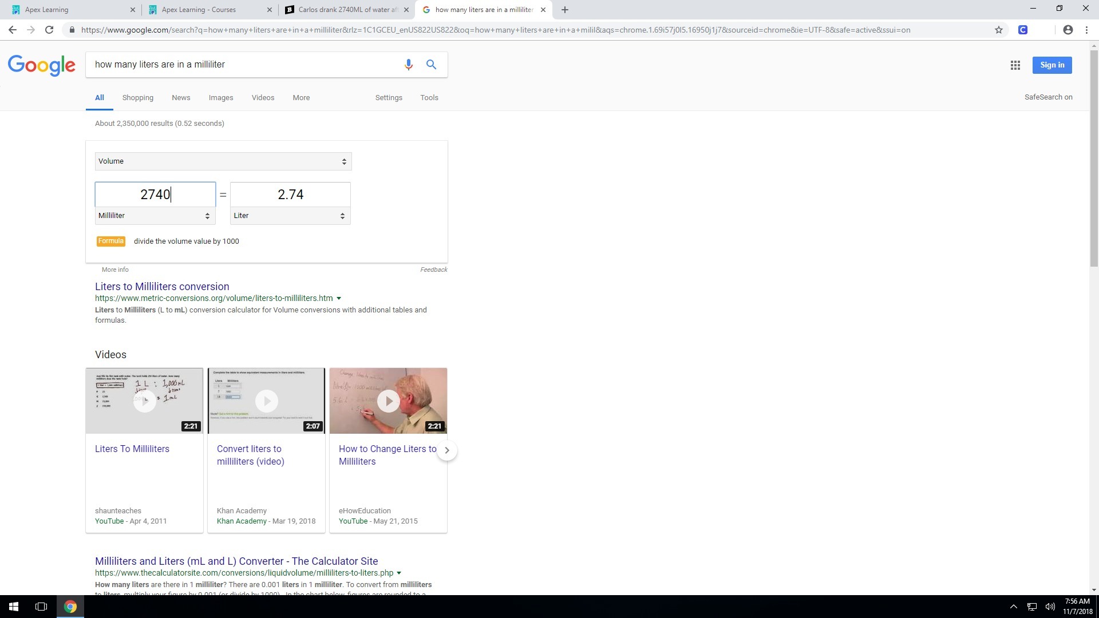Expand the Liter unit selector
The height and width of the screenshot is (618, 1099).
(x=290, y=216)
